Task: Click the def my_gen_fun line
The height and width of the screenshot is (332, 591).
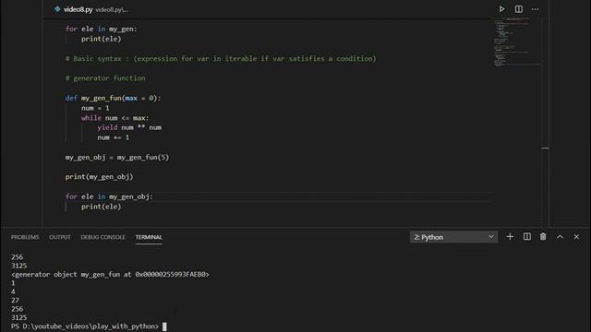Action: tap(113, 99)
